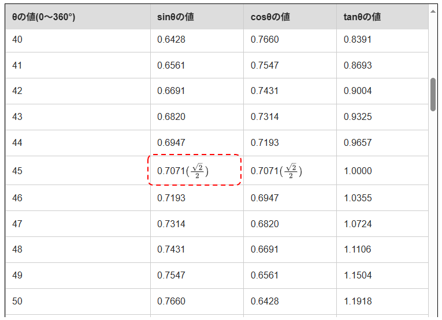Viewport: 442px width, 320px height.
Task: Select cos value 0.7431 in row 42
Action: 265,91
